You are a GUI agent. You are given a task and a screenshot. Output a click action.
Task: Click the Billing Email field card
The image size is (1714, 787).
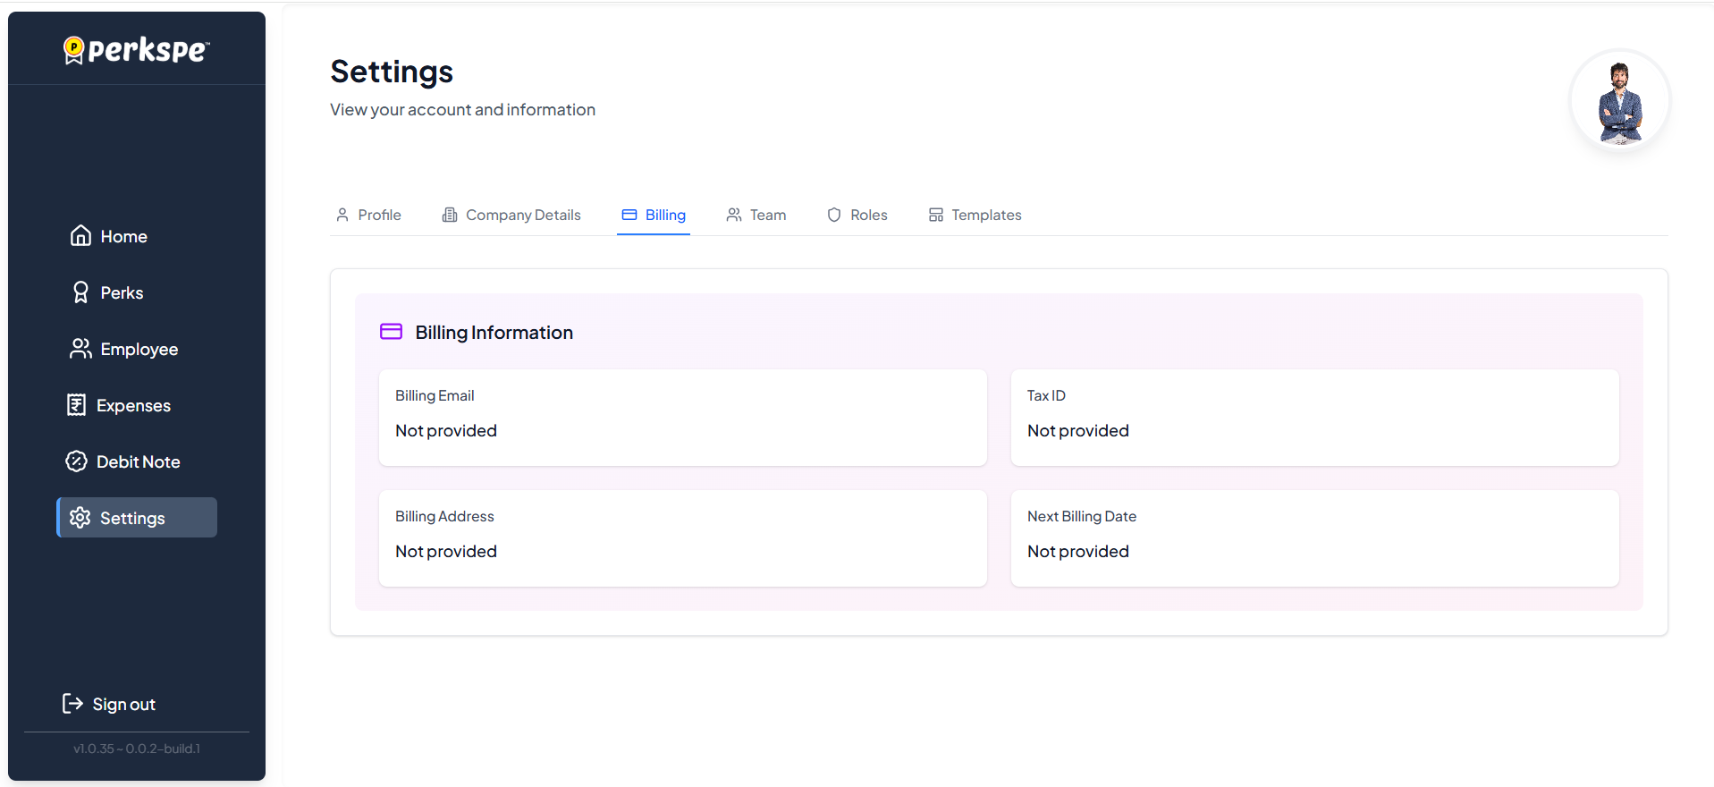click(682, 417)
